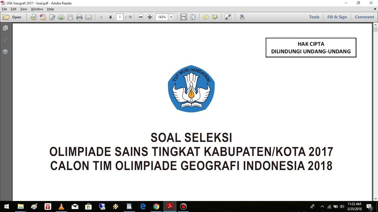Click the Convert to PDF online icon

[x=34, y=17]
